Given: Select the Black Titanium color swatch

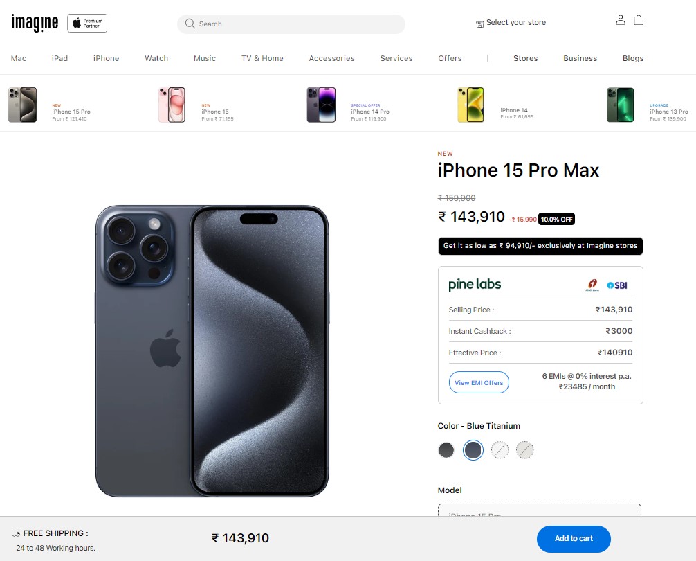Looking at the screenshot, I should [446, 450].
